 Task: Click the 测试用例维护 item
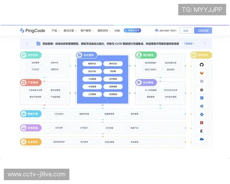click(x=151, y=63)
